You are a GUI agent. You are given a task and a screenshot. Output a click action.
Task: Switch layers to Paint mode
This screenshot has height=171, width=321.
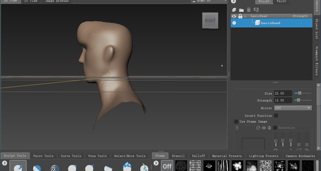281,1
